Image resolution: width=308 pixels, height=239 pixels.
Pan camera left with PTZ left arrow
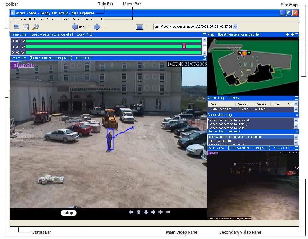click(x=131, y=212)
